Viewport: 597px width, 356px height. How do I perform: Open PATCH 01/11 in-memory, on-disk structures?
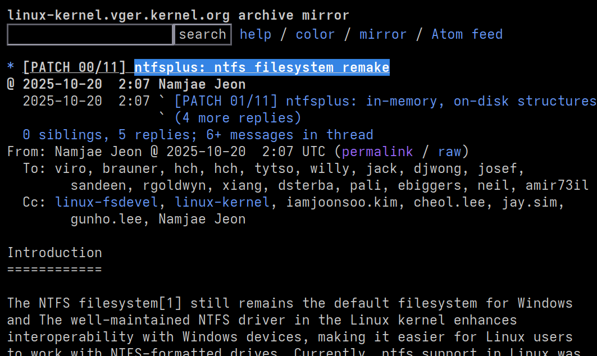click(385, 101)
